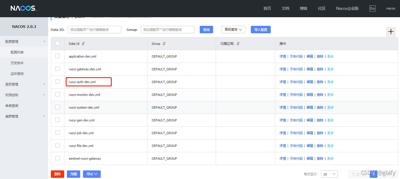Check the ruoyi-job-dev.yml row checkbox
The height and width of the screenshot is (179, 400).
58,133
